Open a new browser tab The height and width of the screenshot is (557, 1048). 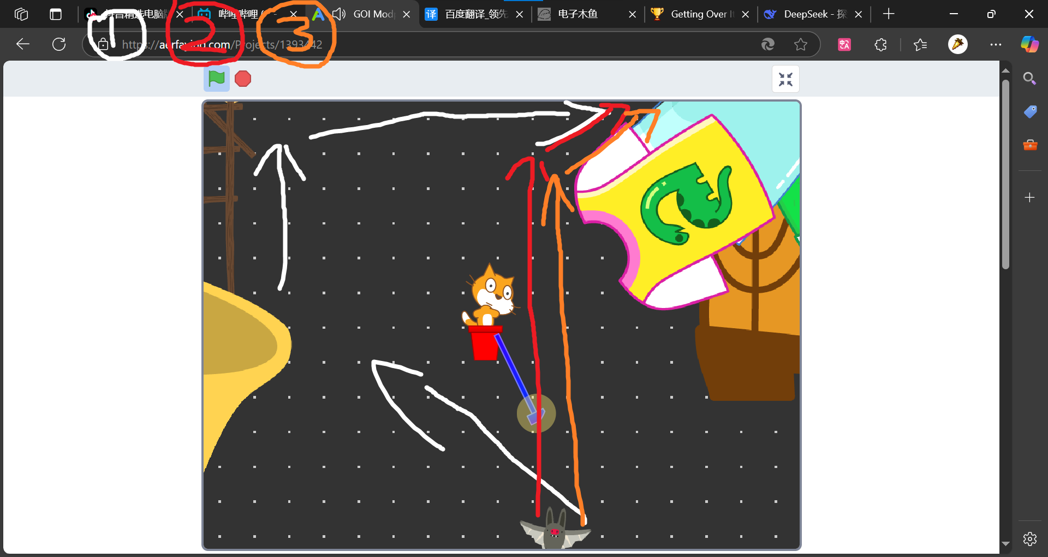[889, 14]
